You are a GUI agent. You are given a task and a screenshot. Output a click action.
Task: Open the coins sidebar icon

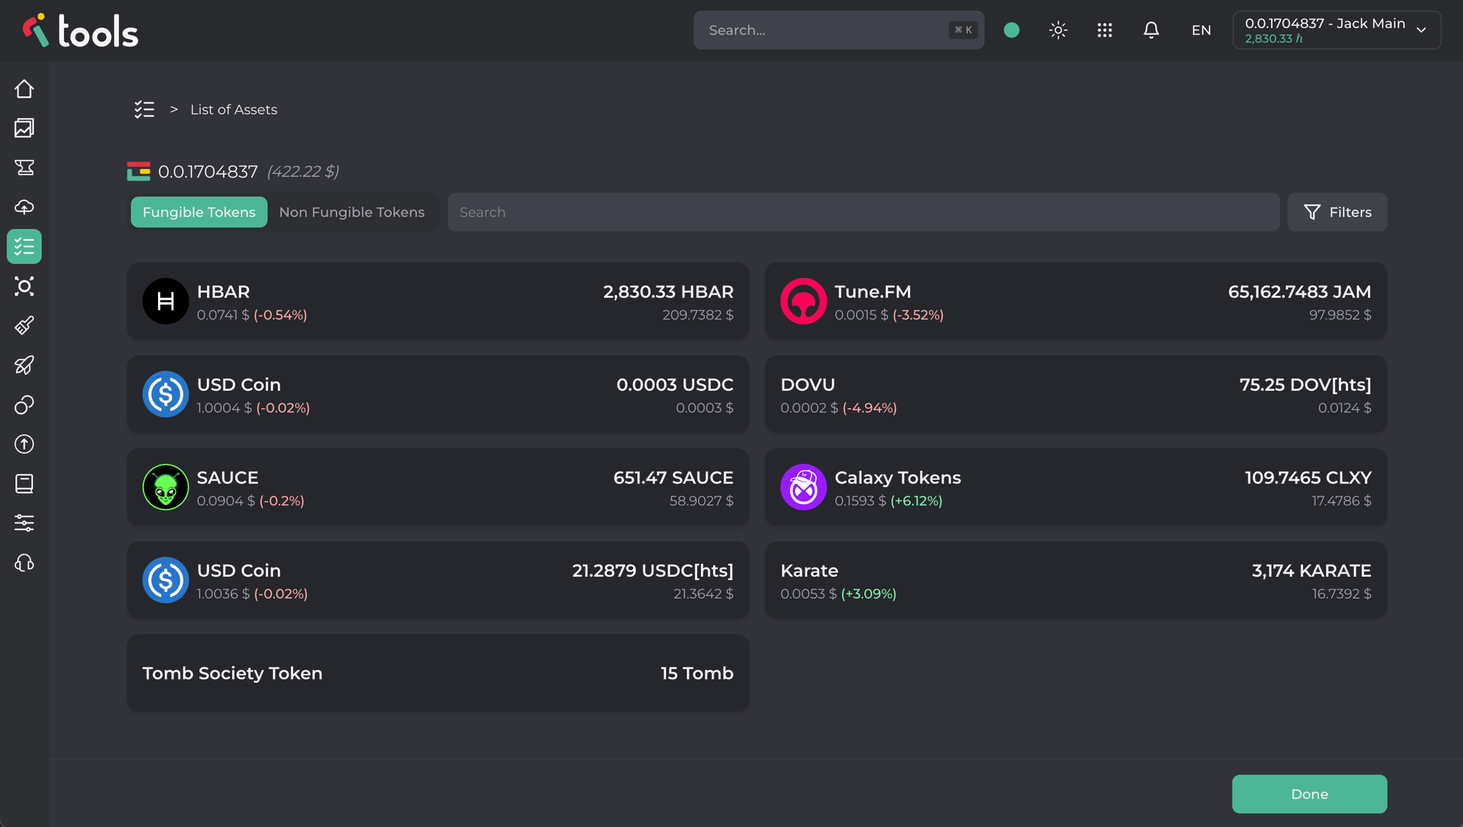pyautogui.click(x=24, y=405)
